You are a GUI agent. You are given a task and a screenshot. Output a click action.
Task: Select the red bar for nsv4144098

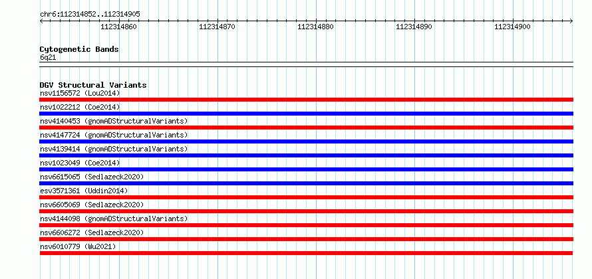[307, 225]
